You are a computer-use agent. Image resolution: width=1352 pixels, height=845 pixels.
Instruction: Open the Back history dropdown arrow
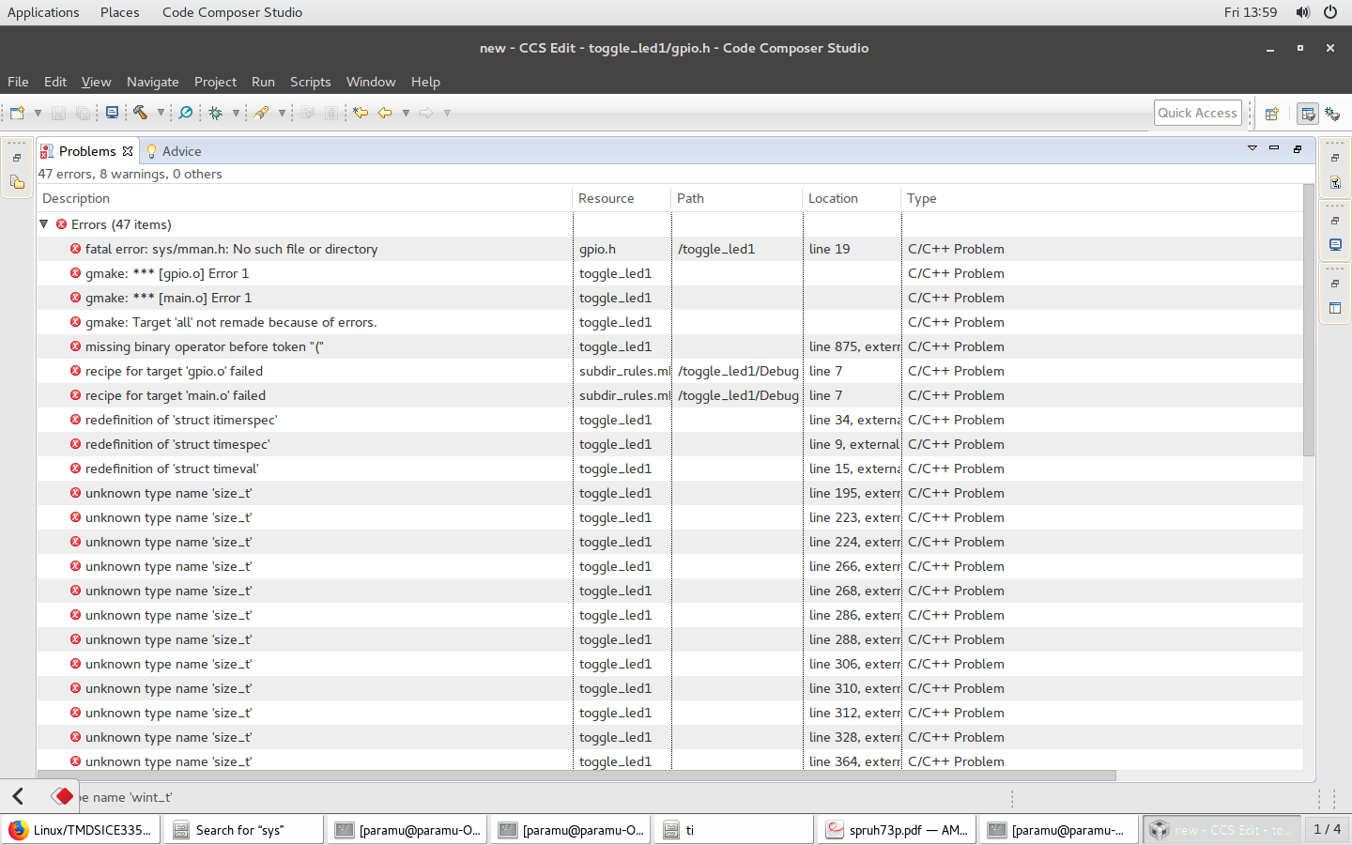406,113
